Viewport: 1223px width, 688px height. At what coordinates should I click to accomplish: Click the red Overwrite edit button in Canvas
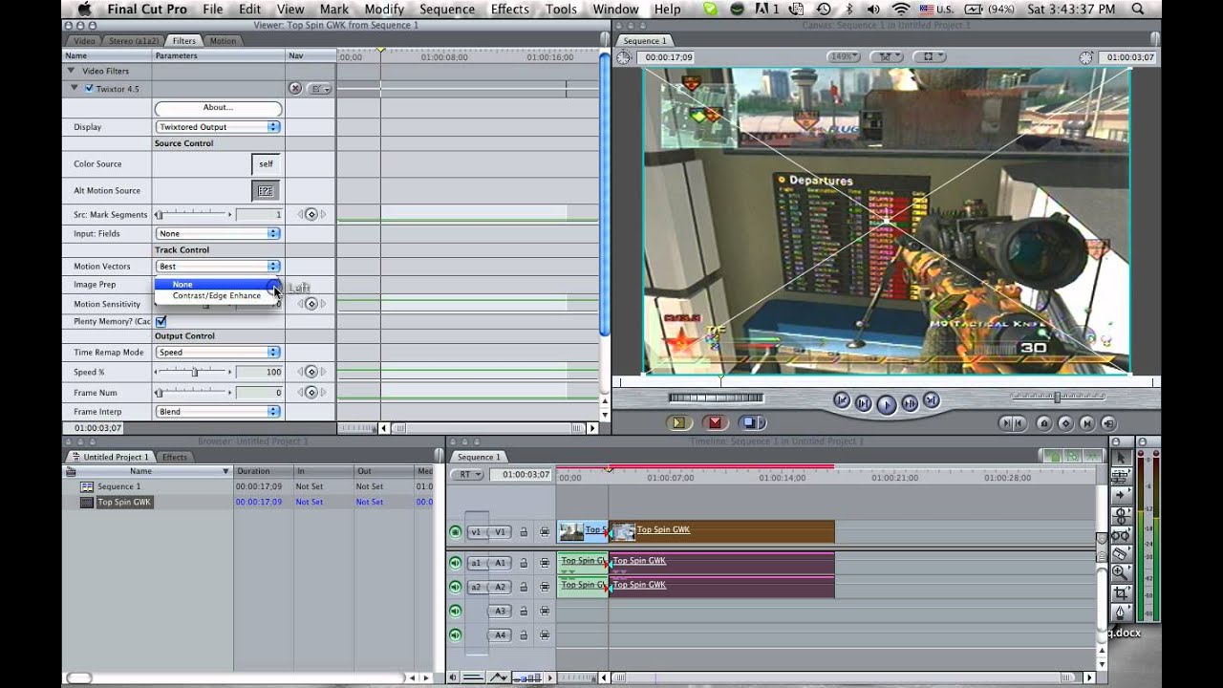[x=714, y=422]
